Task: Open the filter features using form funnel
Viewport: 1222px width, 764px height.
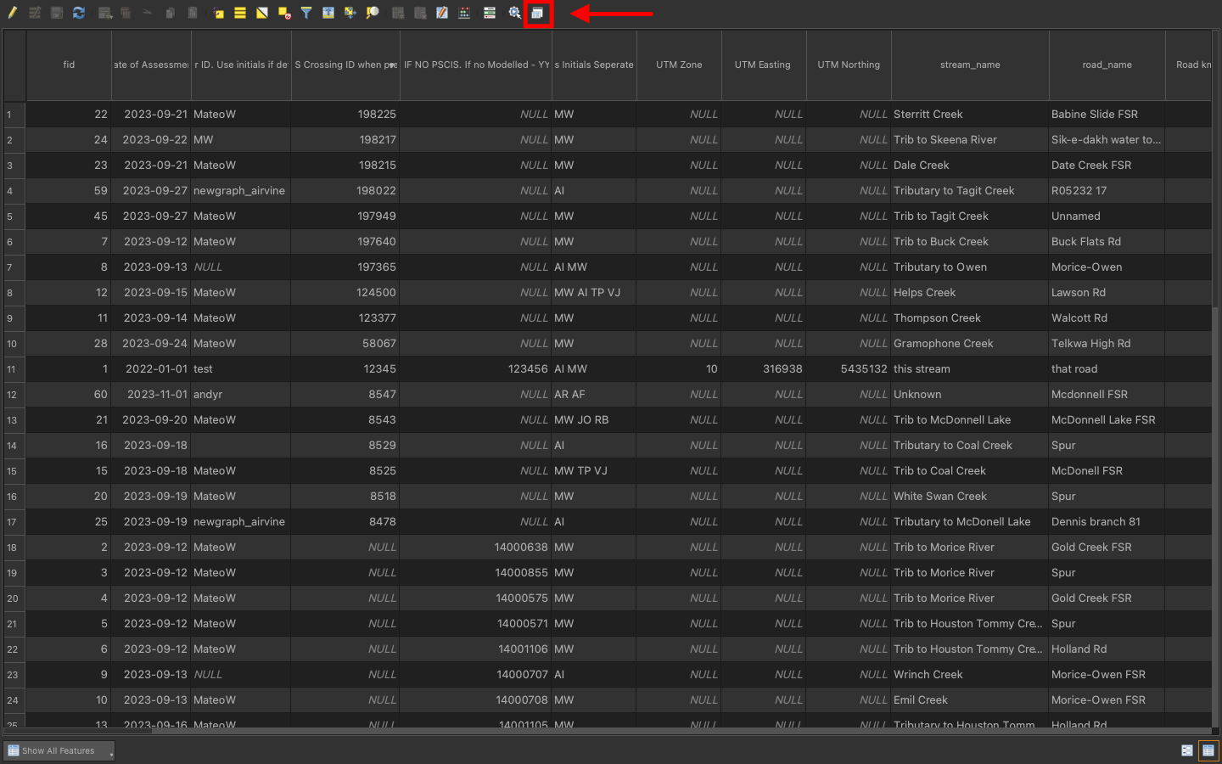Action: click(x=306, y=13)
